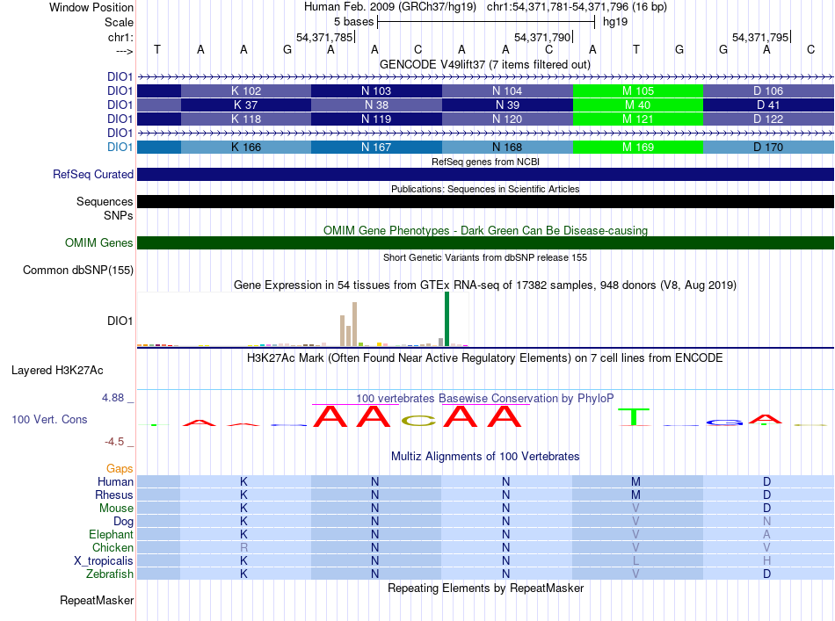Image resolution: width=835 pixels, height=621 pixels.
Task: Click the GTEx Gene Expression track title
Action: (x=484, y=285)
